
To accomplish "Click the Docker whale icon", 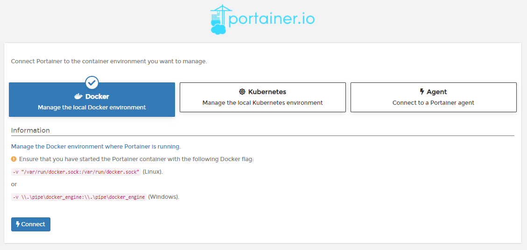I will pyautogui.click(x=78, y=96).
